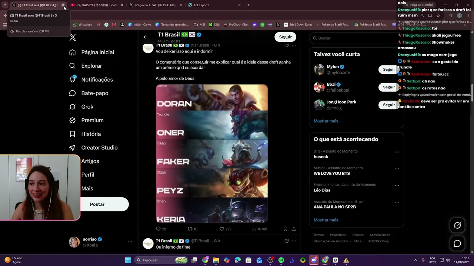
Task: Open Boal's profile avatar
Action: [x=319, y=87]
